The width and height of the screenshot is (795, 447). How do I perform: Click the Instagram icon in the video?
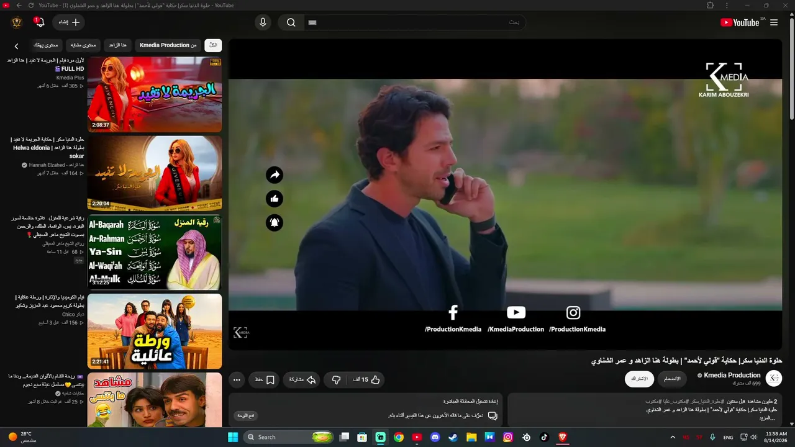click(573, 312)
